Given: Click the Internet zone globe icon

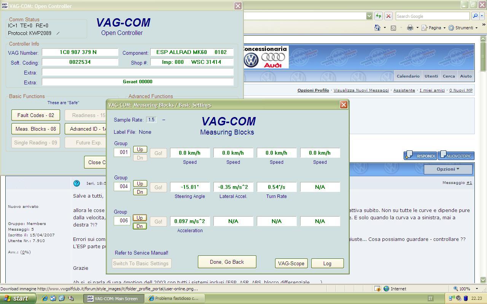Looking at the screenshot, I should pos(386,289).
